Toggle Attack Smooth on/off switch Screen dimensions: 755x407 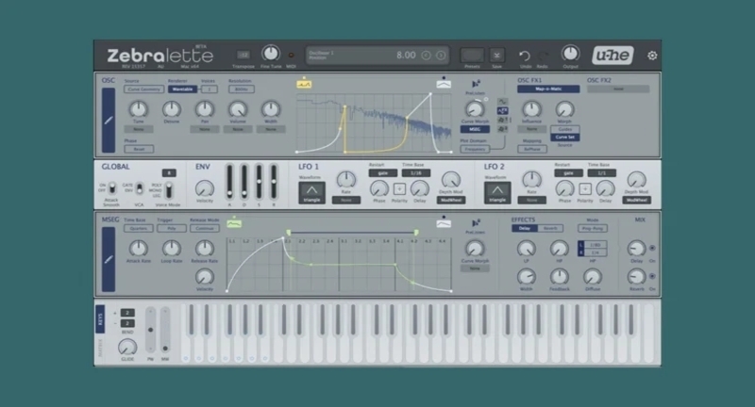tap(111, 187)
